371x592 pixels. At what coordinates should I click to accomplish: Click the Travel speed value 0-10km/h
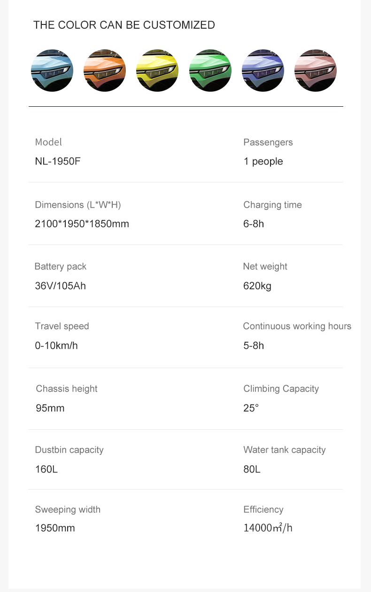tap(56, 346)
